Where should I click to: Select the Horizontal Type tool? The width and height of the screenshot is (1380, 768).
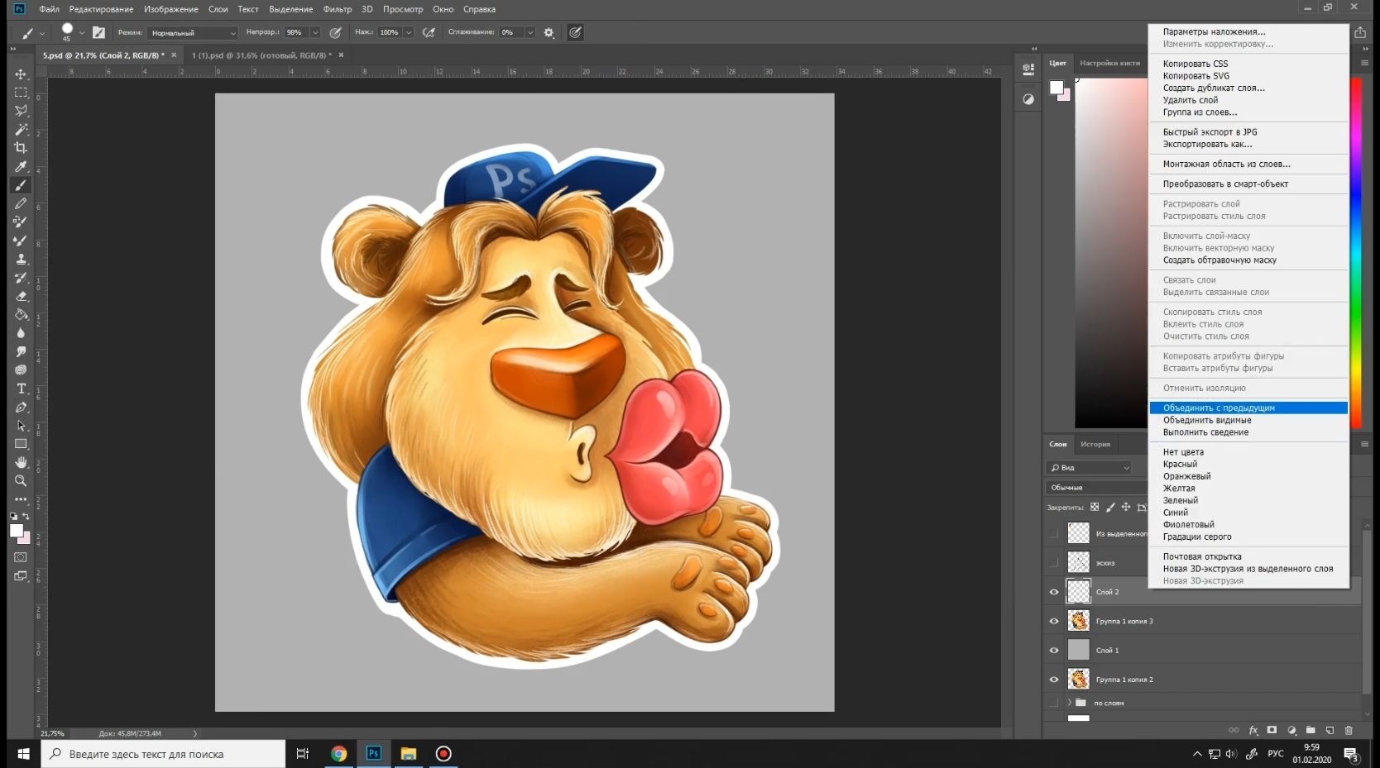pyautogui.click(x=21, y=389)
